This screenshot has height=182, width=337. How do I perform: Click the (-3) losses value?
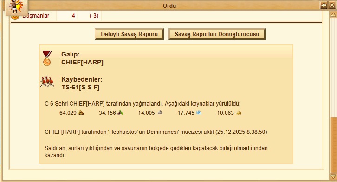point(94,16)
